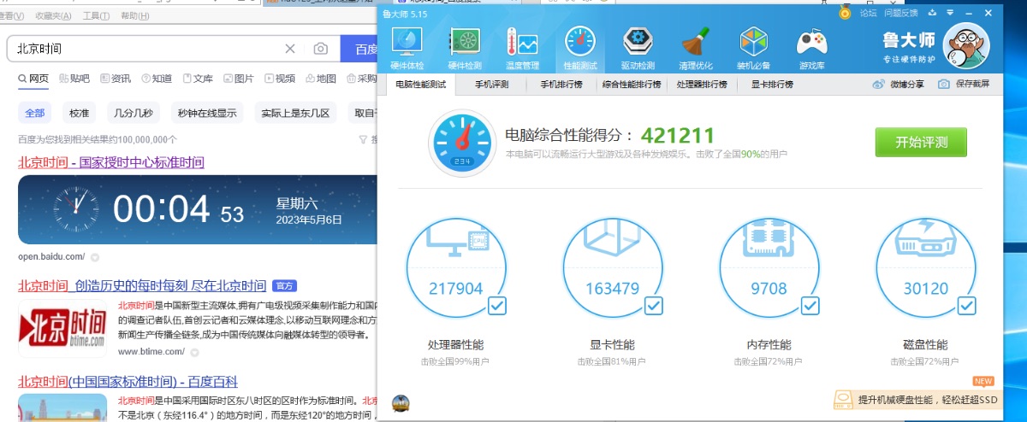
Task: Switch to 电脑性能测试 tab
Action: point(420,85)
